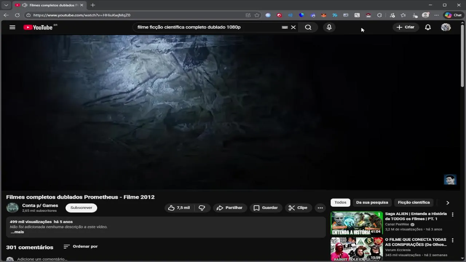Open the notifications bell
Screen dimensions: 466x262
428,27
